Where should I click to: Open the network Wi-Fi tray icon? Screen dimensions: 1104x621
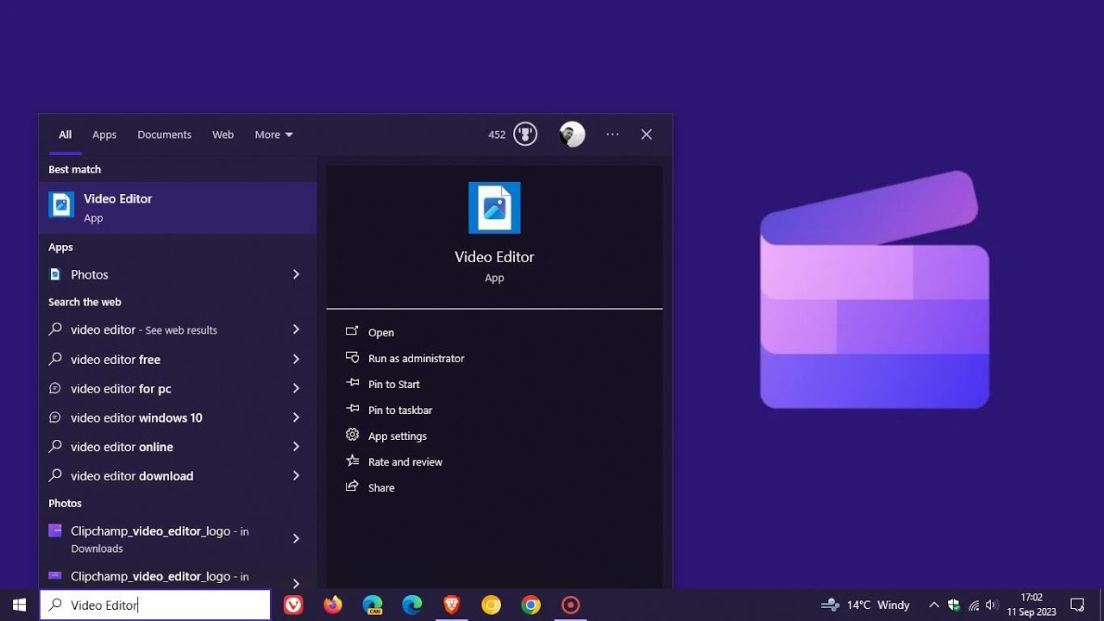click(974, 605)
